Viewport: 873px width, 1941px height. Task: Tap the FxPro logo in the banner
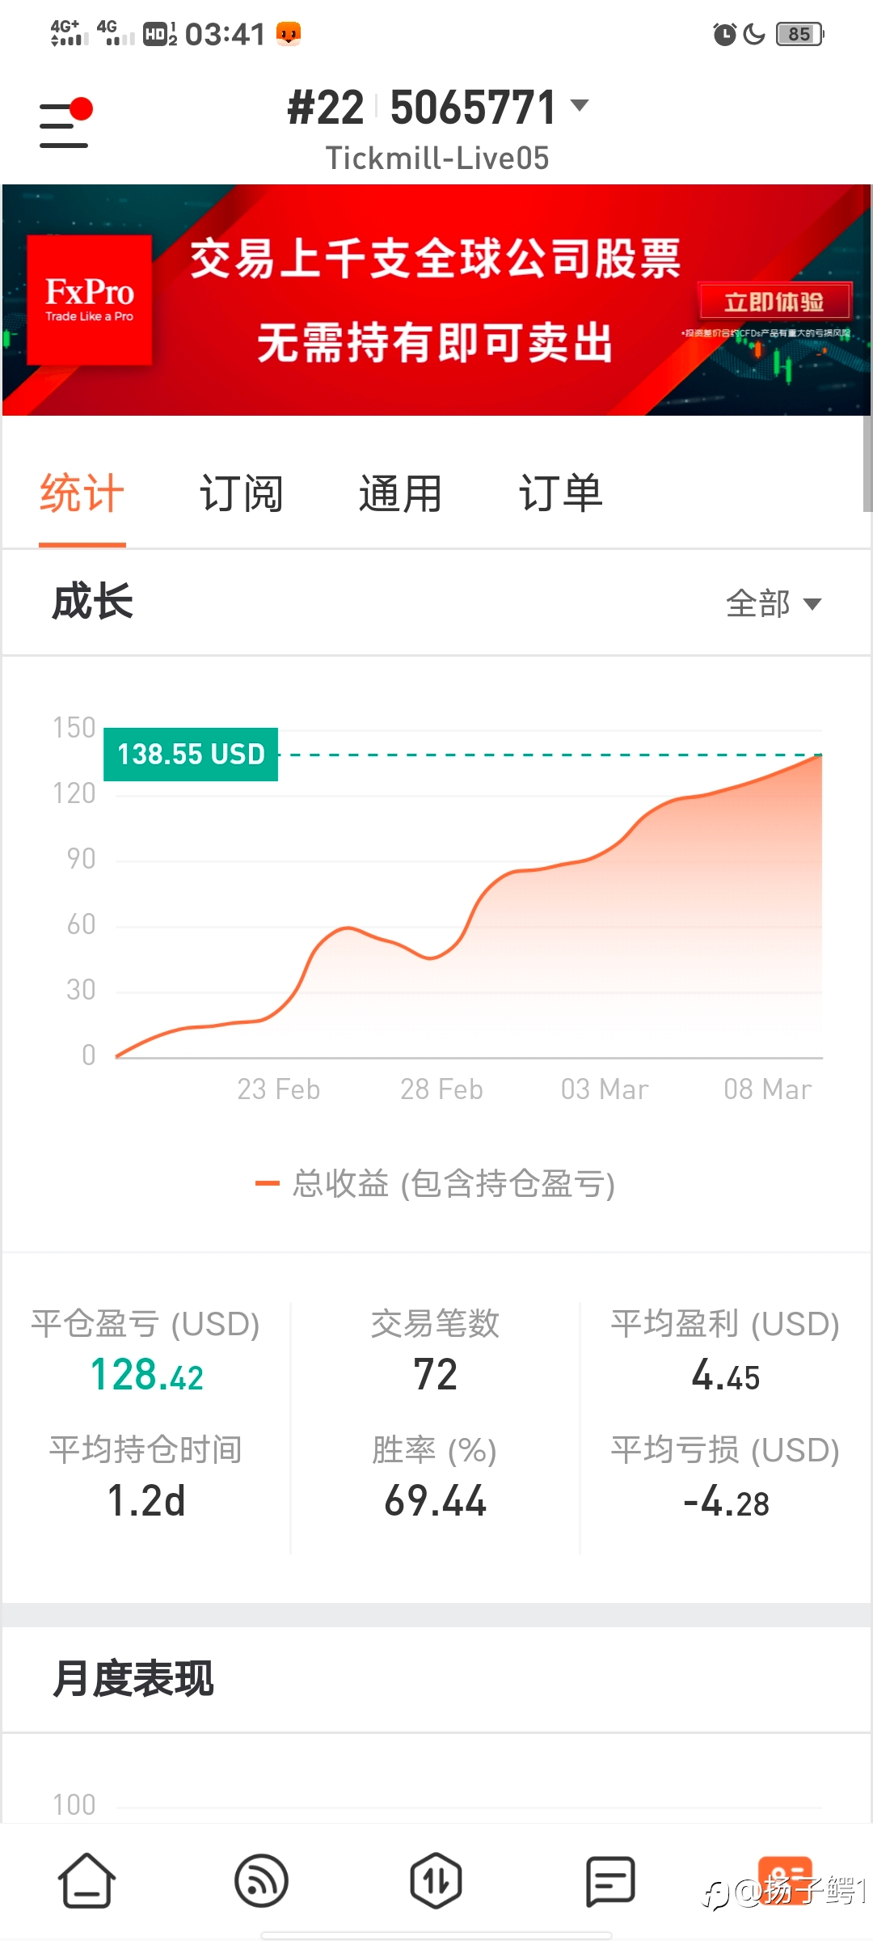90,299
